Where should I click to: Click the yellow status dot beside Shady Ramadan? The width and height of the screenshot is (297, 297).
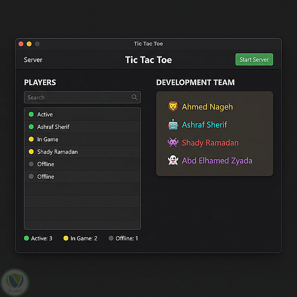pyautogui.click(x=31, y=152)
